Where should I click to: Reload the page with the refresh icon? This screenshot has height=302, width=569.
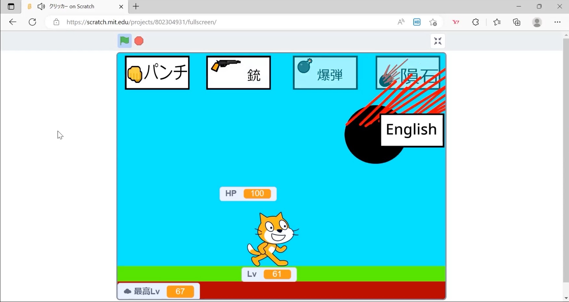coord(33,22)
